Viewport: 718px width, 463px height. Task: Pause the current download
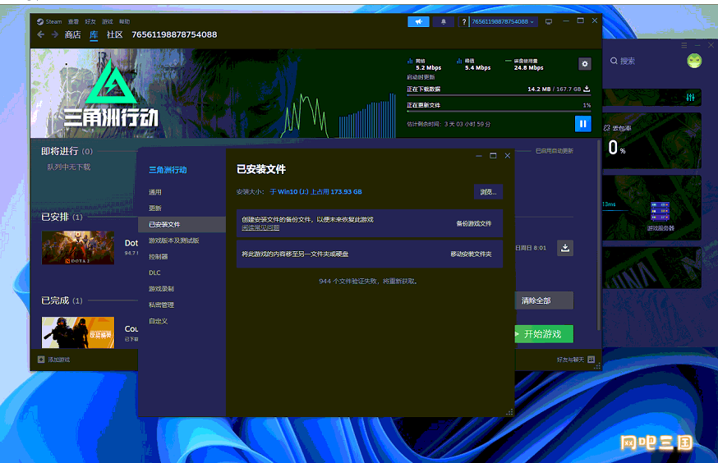(x=583, y=123)
